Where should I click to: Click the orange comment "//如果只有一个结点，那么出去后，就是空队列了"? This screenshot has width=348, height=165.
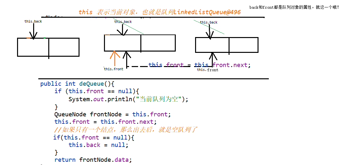[126, 130]
